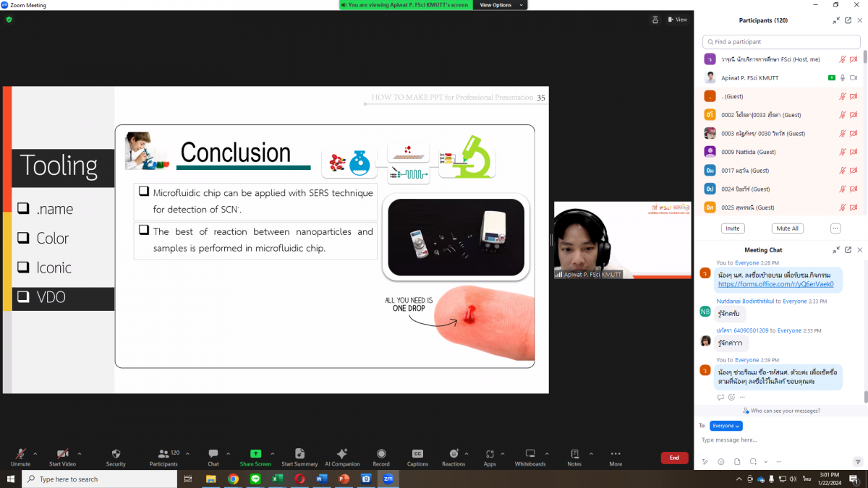
Task: Click the Mute All button
Action: coord(787,228)
